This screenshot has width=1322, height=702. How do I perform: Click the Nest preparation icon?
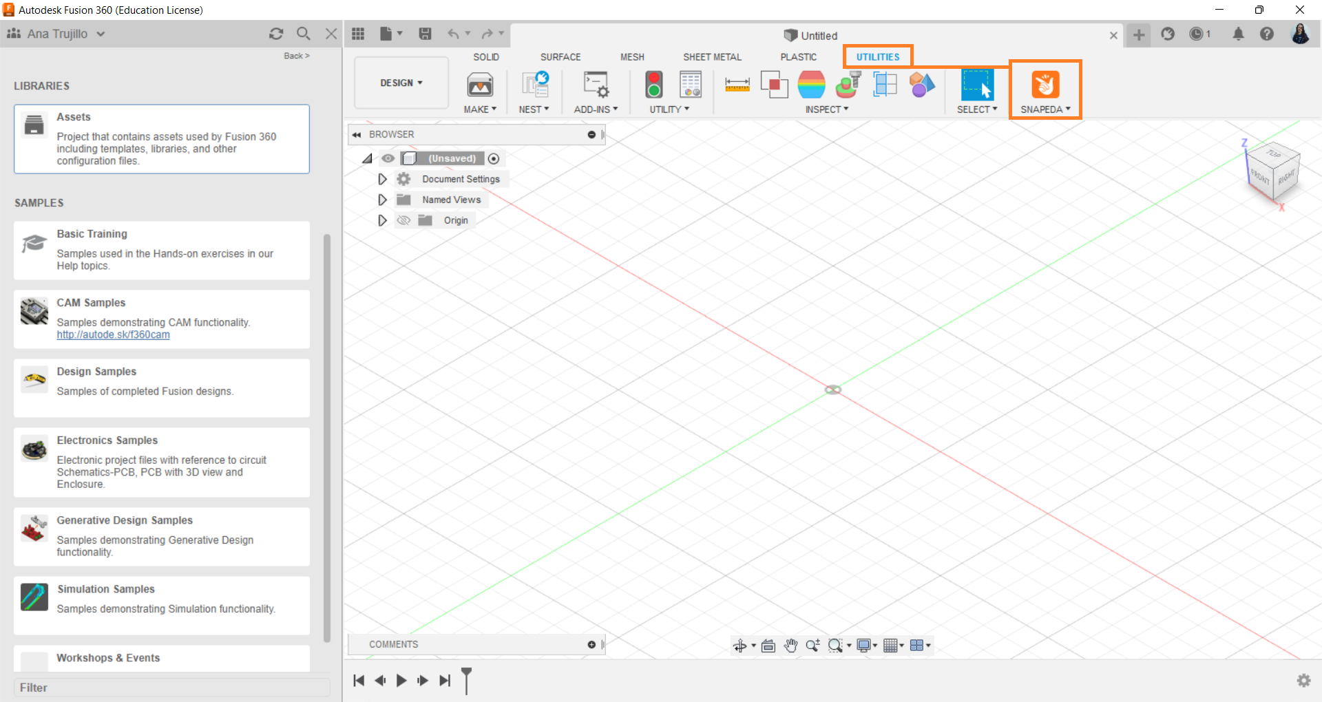pyautogui.click(x=534, y=85)
